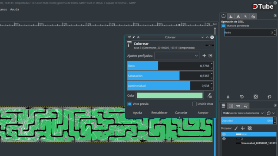Screen dimensions: 278x156
Task: Open layer mode dropdown
Action: 243,113
